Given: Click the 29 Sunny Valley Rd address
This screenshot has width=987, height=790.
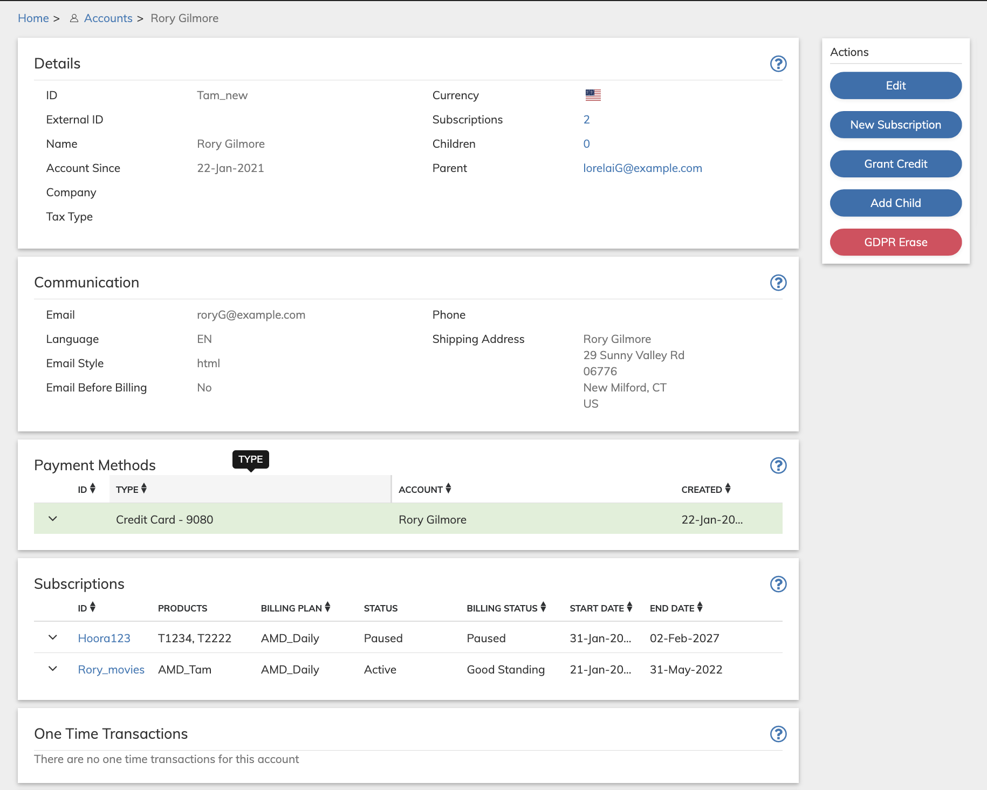Looking at the screenshot, I should tap(634, 355).
